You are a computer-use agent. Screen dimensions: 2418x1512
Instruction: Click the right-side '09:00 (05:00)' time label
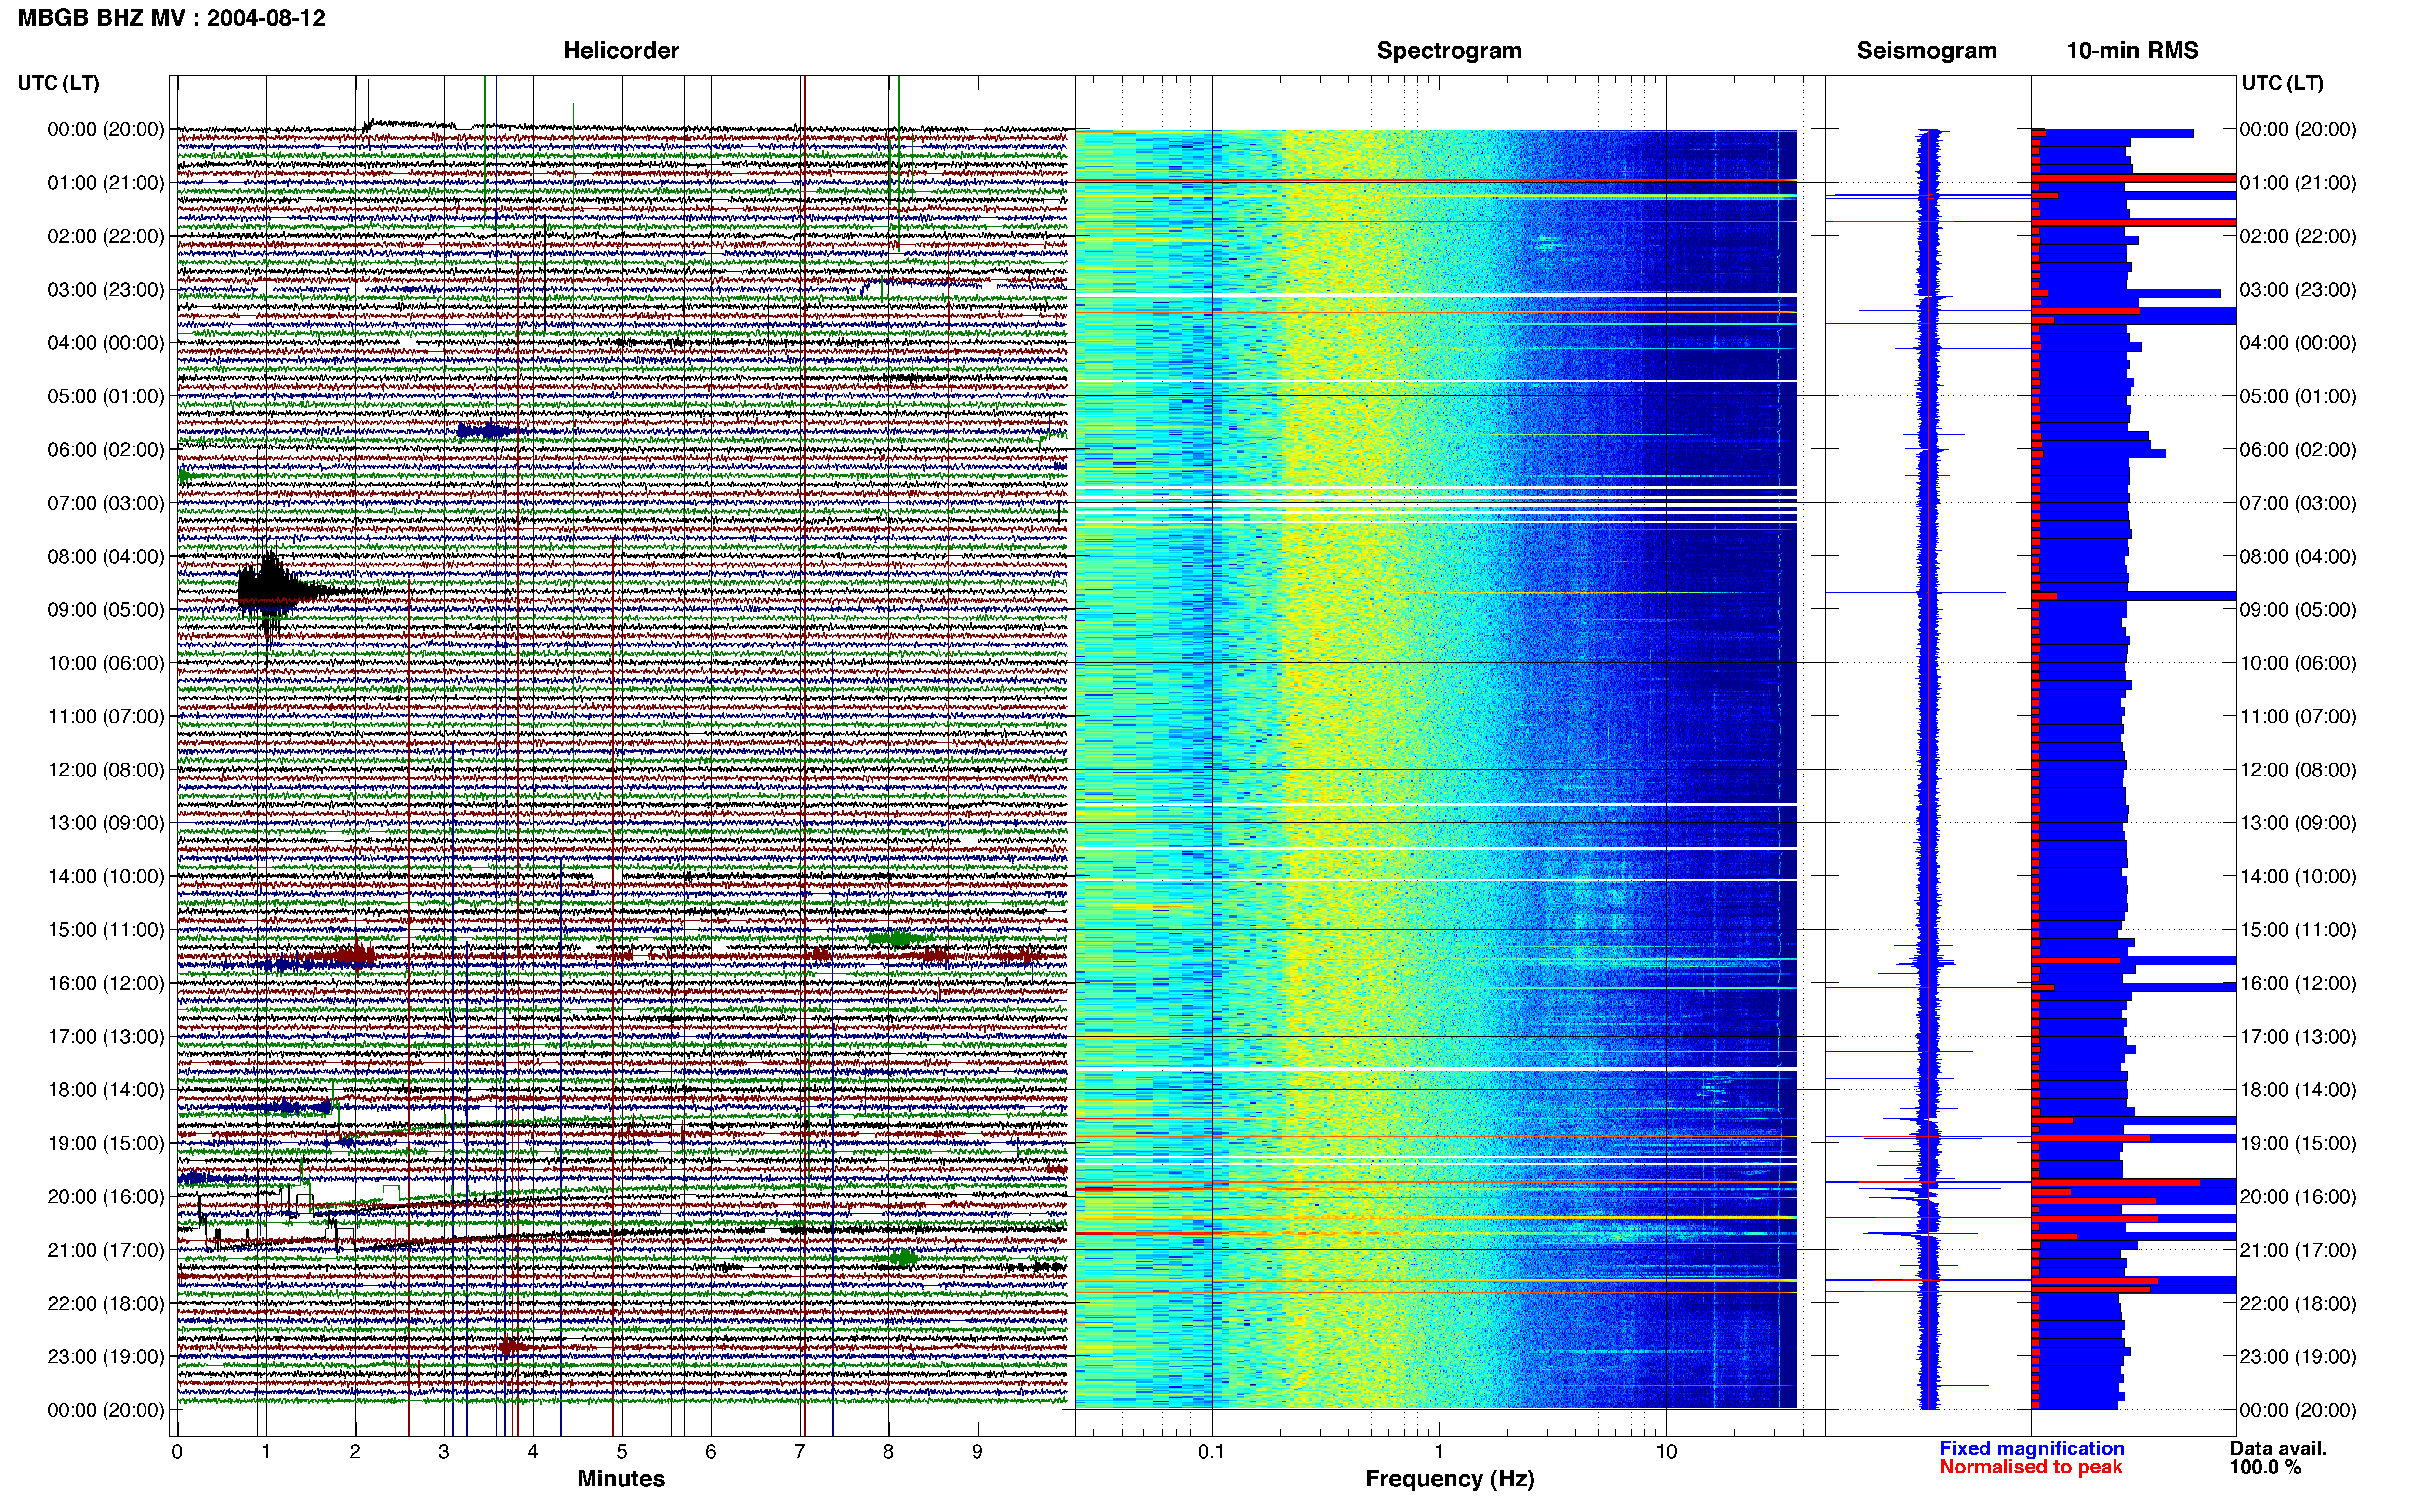click(x=2298, y=609)
